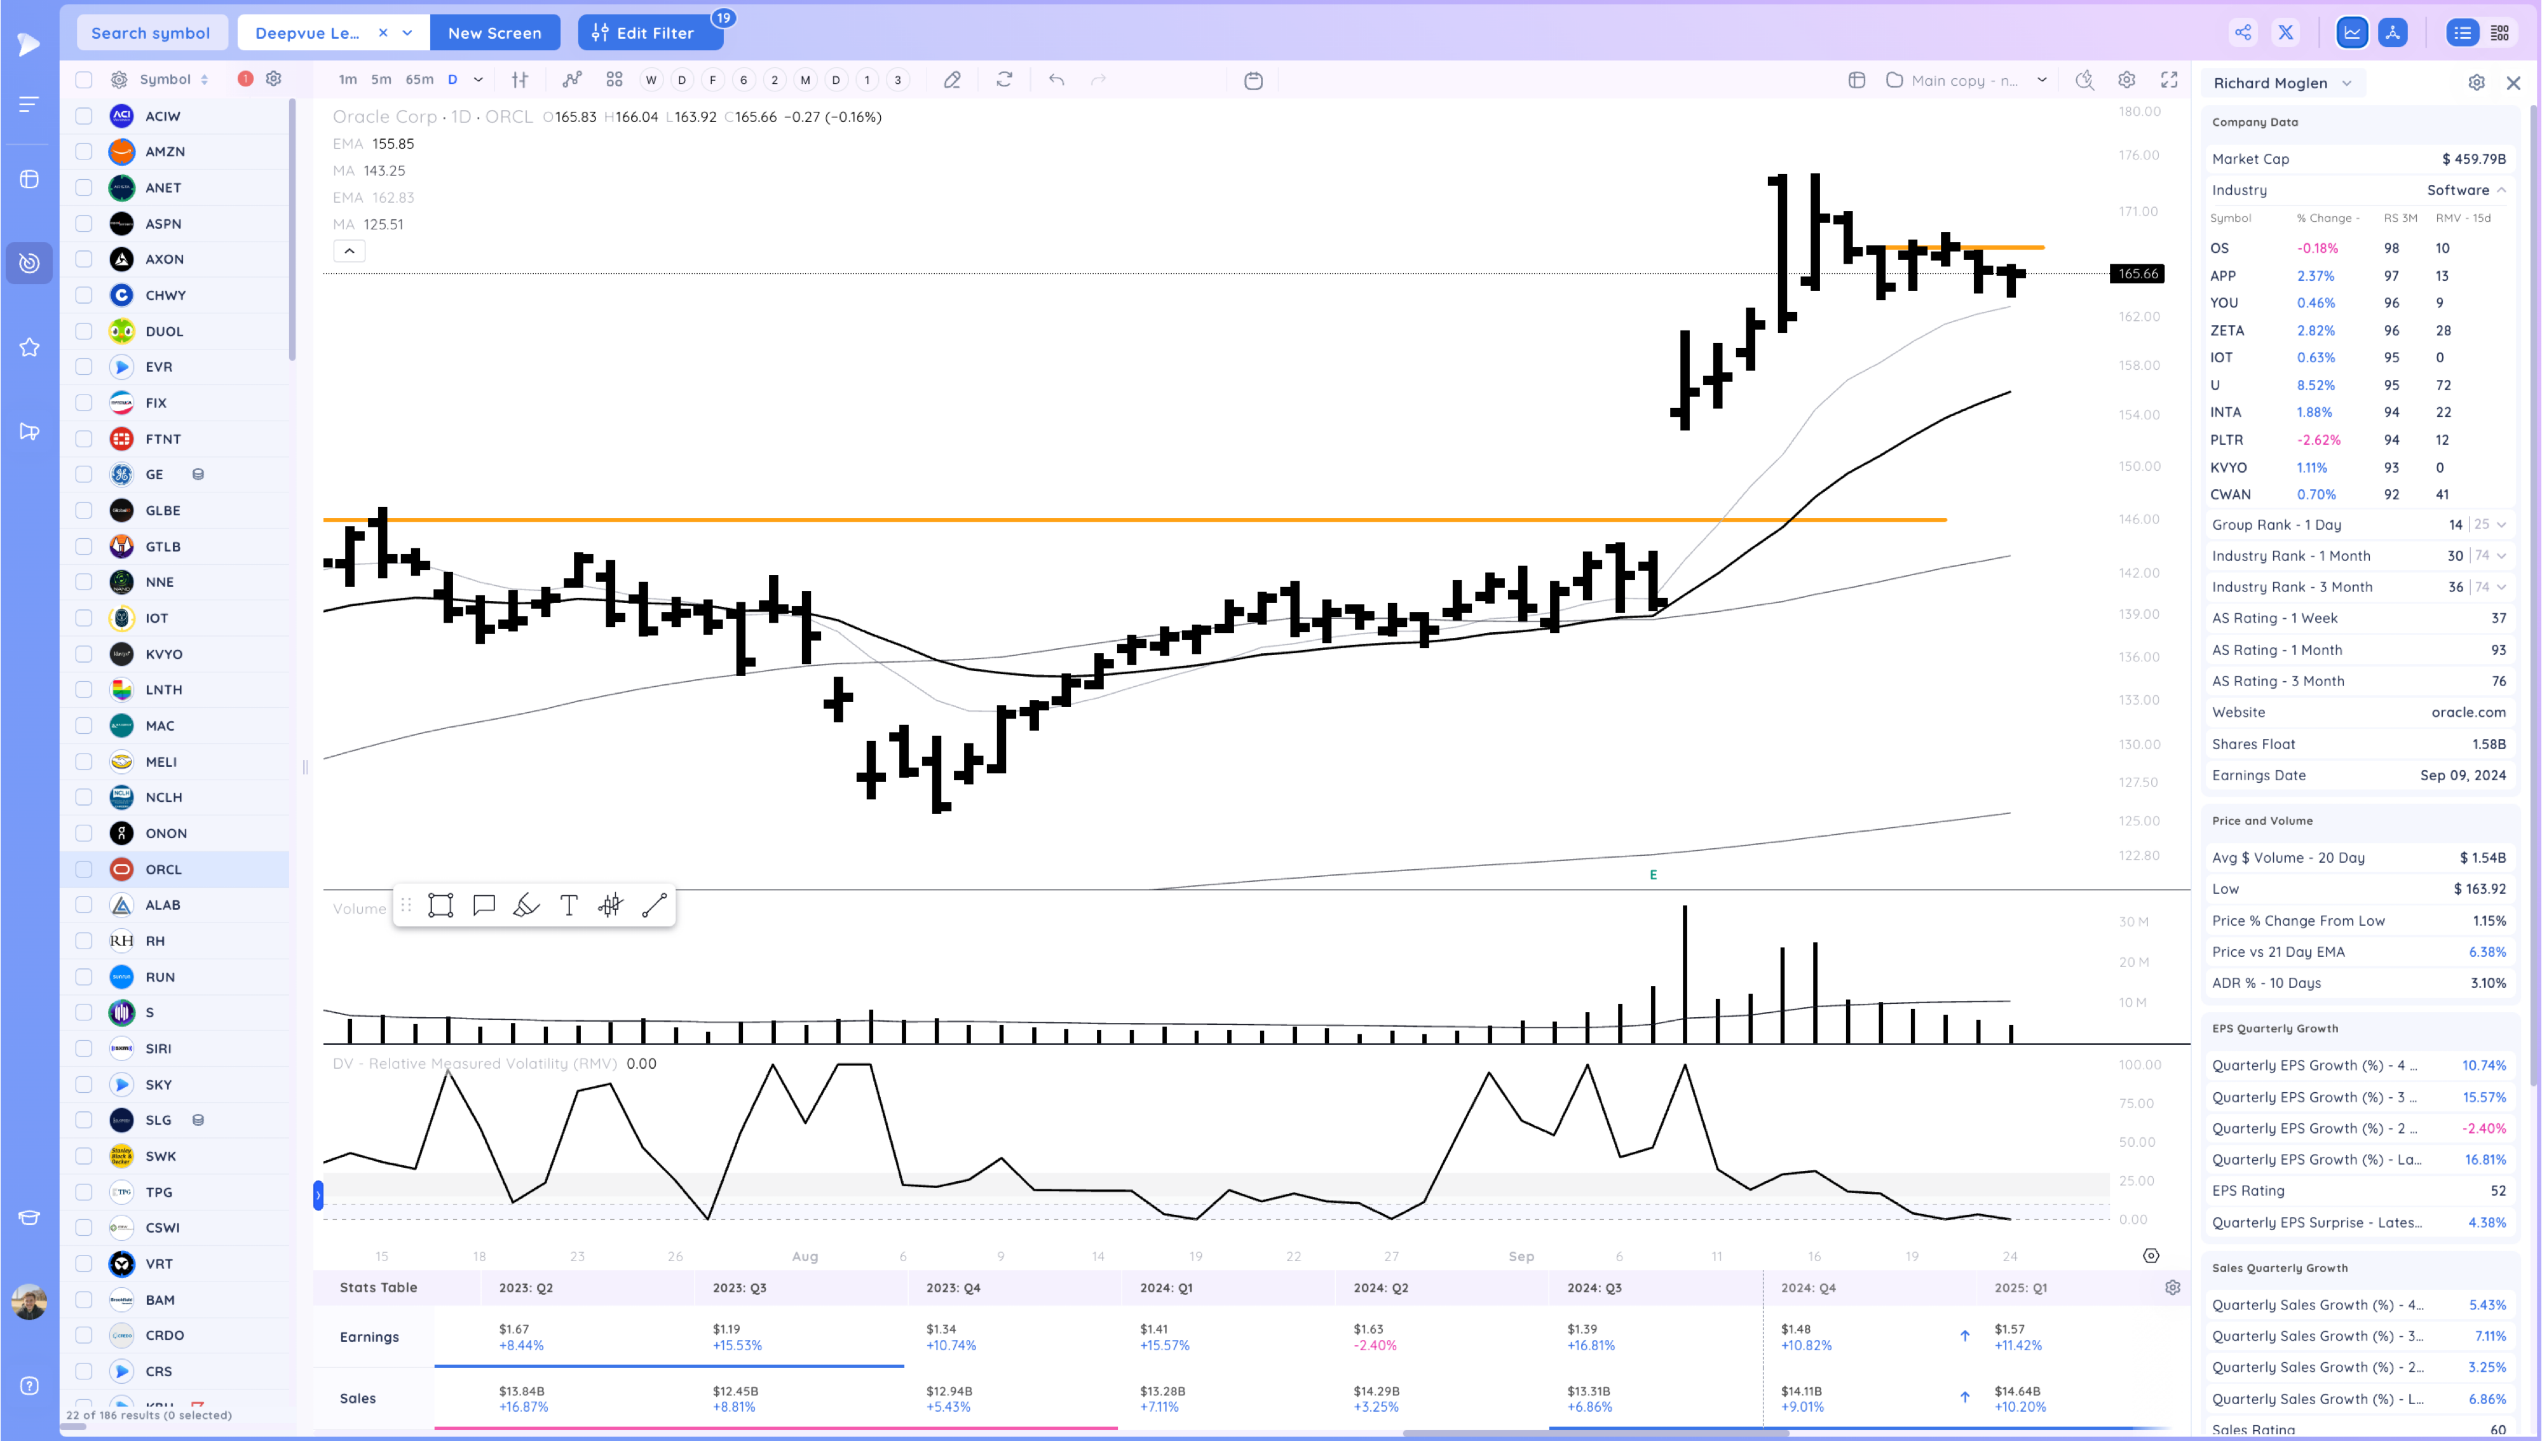Open the timeframe dropdown next to D
This screenshot has height=1441, width=2542.
[478, 79]
